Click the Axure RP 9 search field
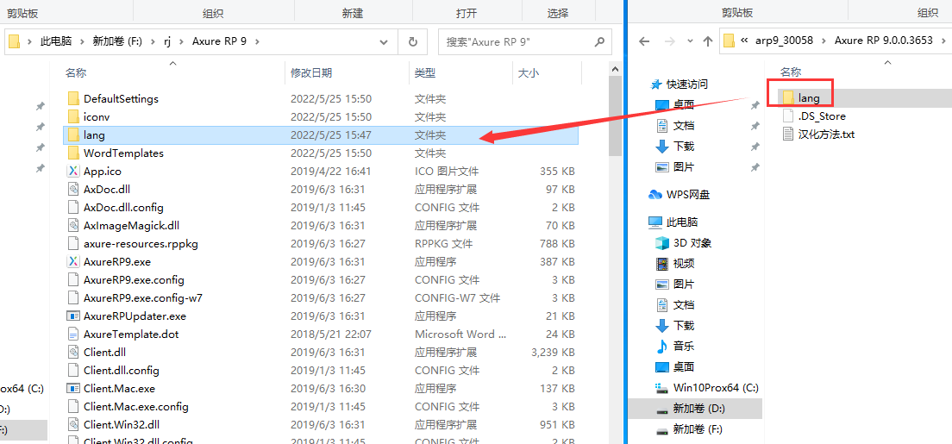The height and width of the screenshot is (444, 952). tap(524, 42)
